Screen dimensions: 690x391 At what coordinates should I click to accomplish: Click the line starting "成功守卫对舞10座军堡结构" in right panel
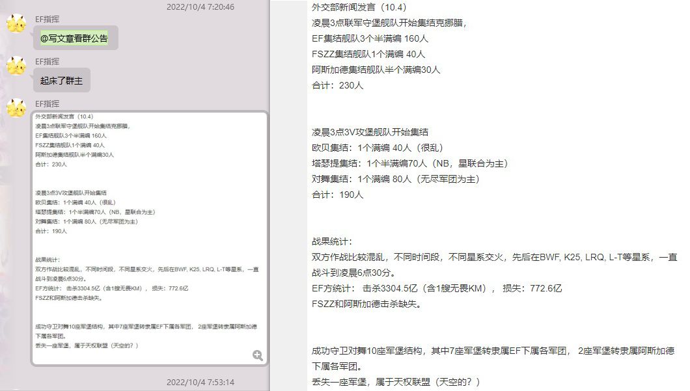point(493,351)
